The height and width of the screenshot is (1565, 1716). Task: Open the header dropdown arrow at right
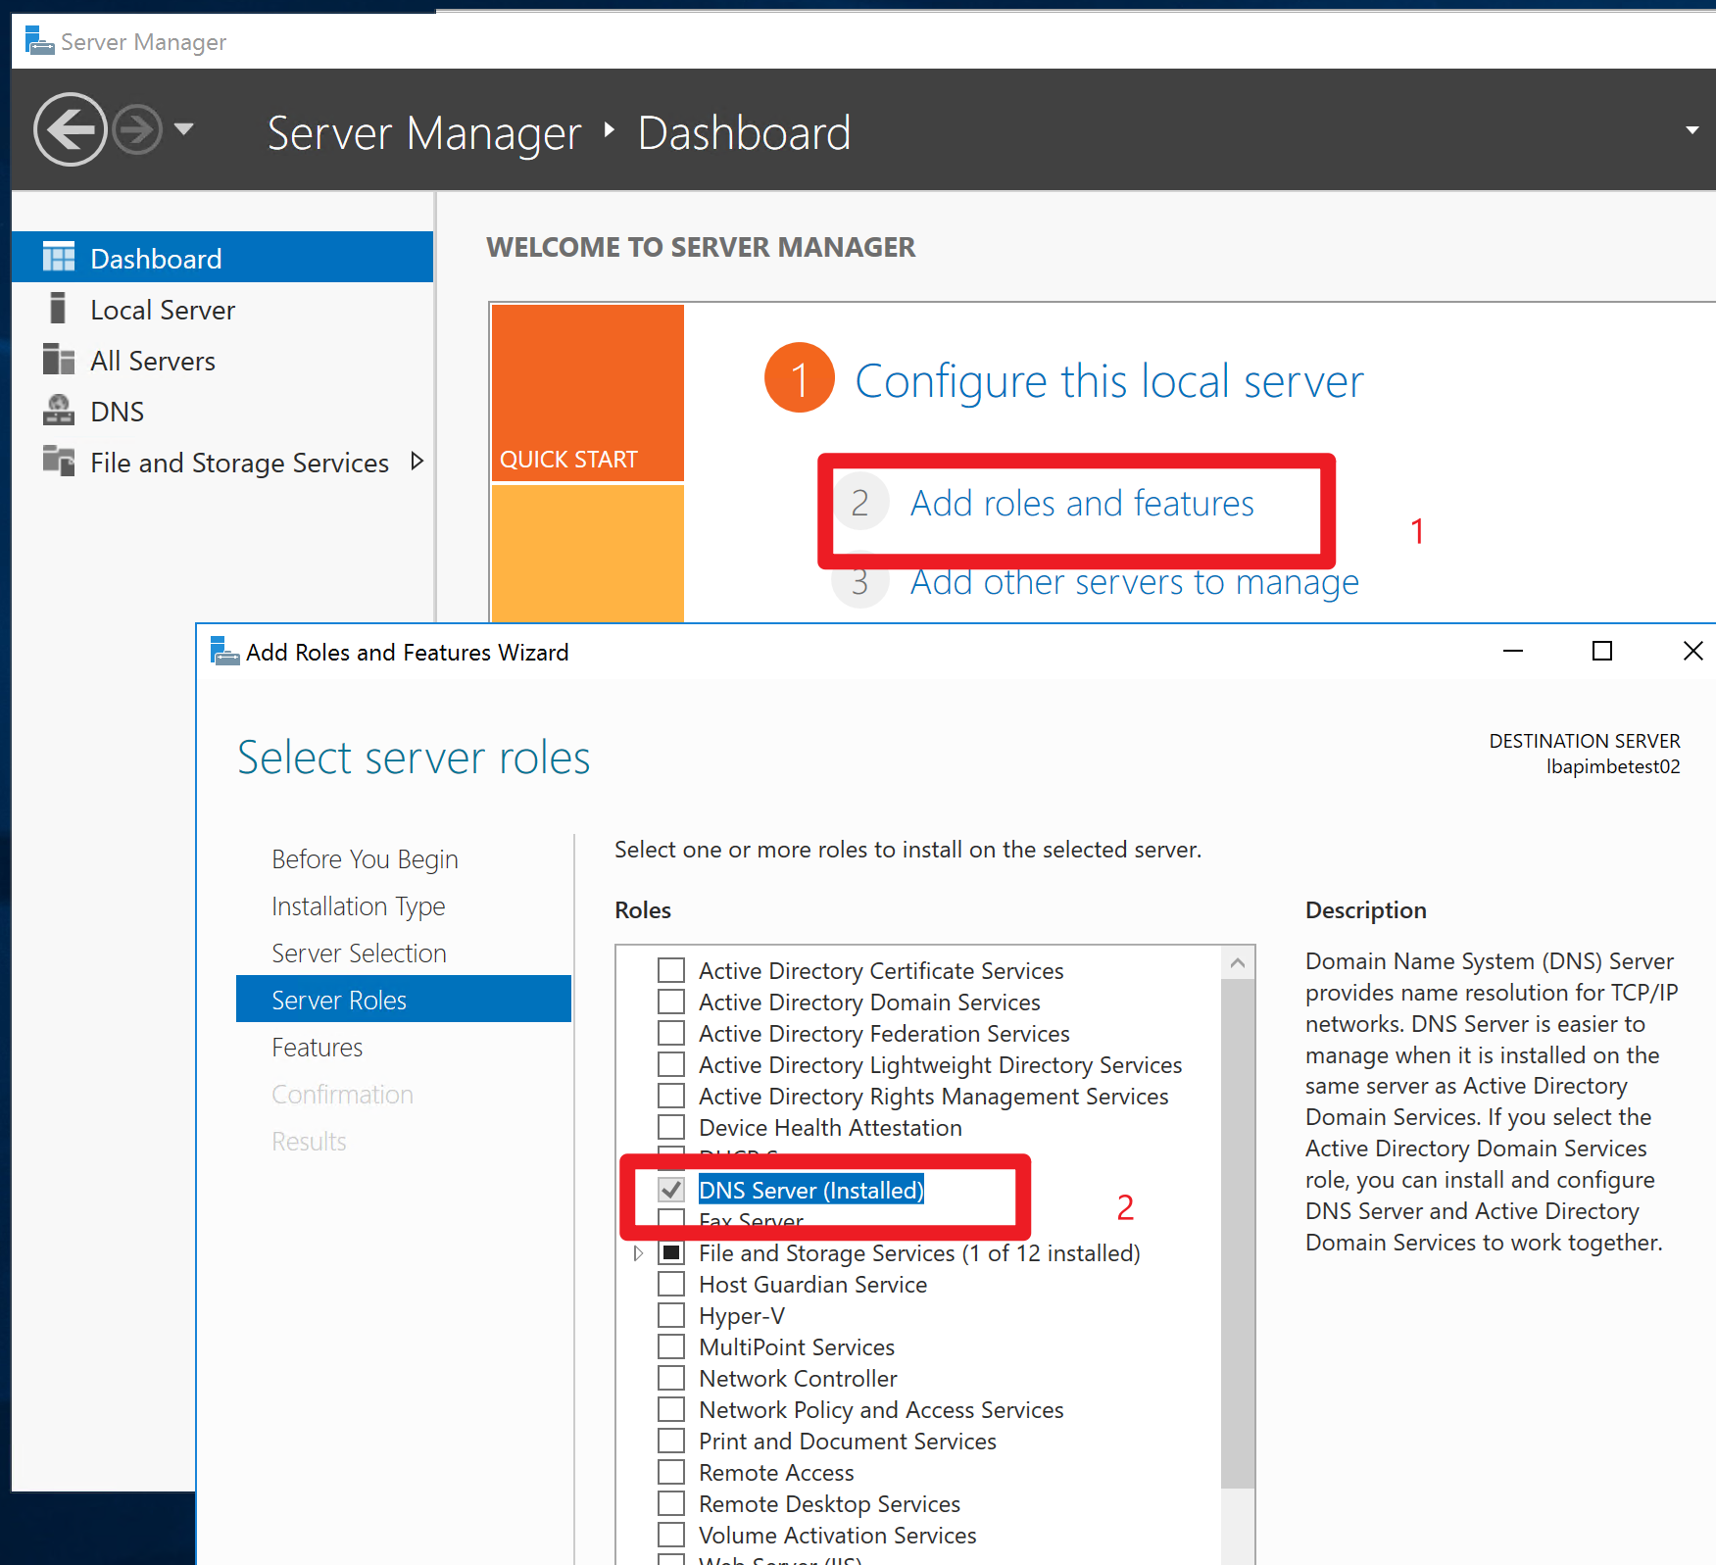tap(1691, 130)
